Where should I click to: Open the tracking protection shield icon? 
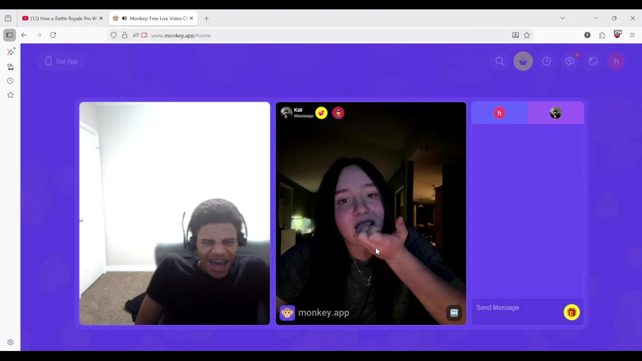(113, 35)
